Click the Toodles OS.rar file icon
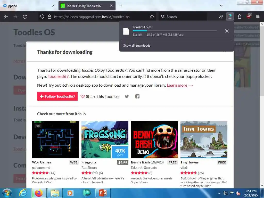 point(126,31)
